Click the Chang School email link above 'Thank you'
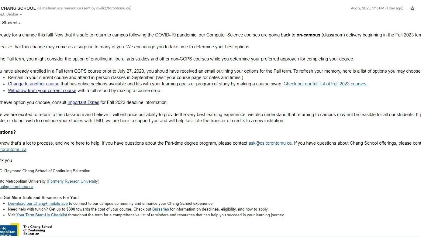The width and height of the screenshot is (421, 237). (x=13, y=149)
